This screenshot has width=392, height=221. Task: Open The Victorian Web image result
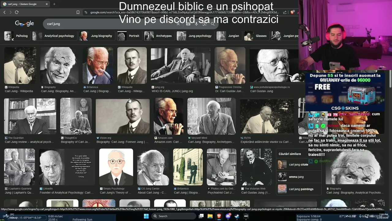pyautogui.click(x=256, y=167)
